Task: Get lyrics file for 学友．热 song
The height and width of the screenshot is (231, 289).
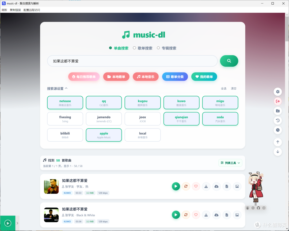Action: [x=227, y=186]
